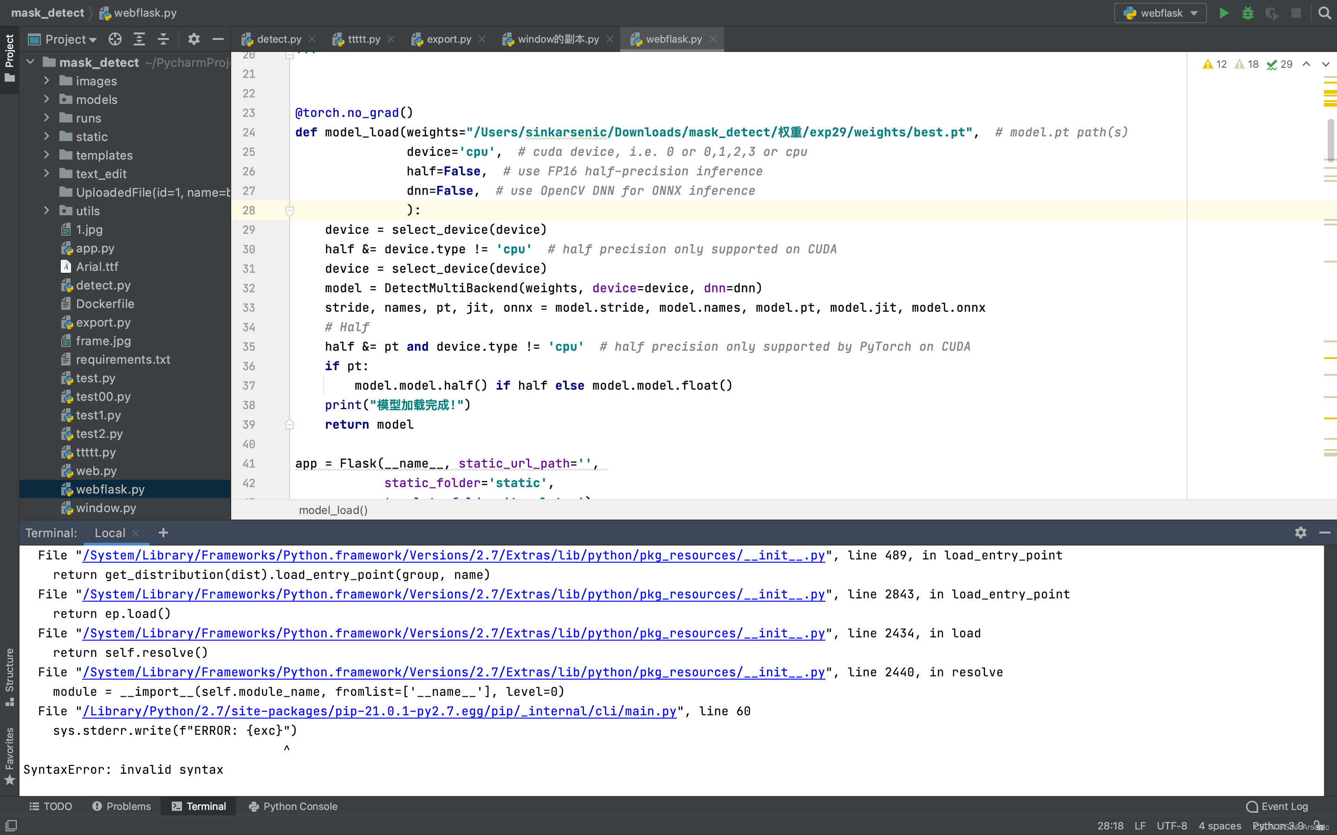The width and height of the screenshot is (1337, 835).
Task: Toggle tool window bars in corner
Action: (x=11, y=826)
